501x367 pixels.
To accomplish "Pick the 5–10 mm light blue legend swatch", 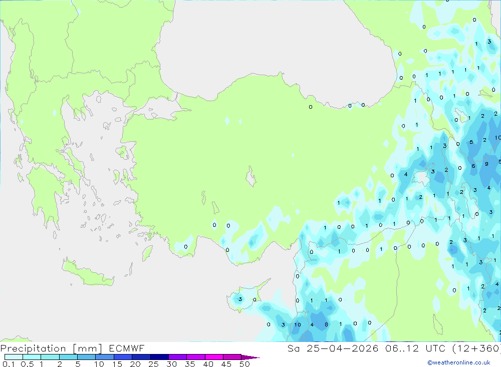I will click(x=86, y=357).
